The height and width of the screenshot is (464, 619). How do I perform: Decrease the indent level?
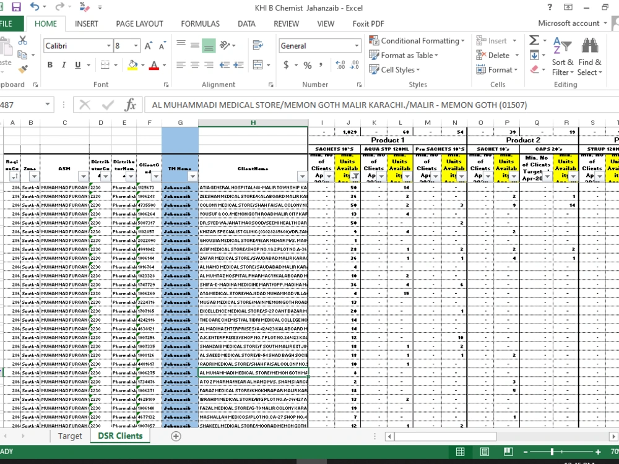225,65
